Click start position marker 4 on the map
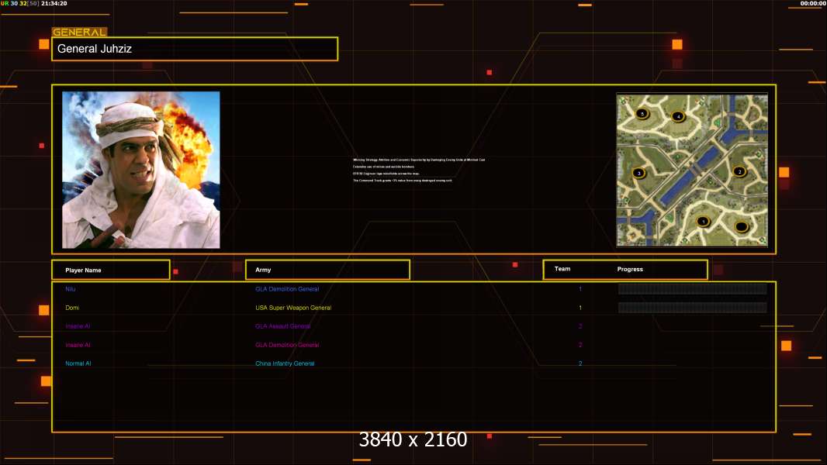 (x=678, y=116)
